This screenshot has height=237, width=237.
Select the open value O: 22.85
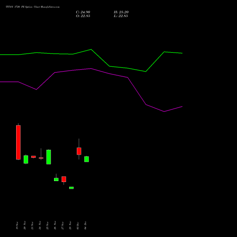pos(83,16)
